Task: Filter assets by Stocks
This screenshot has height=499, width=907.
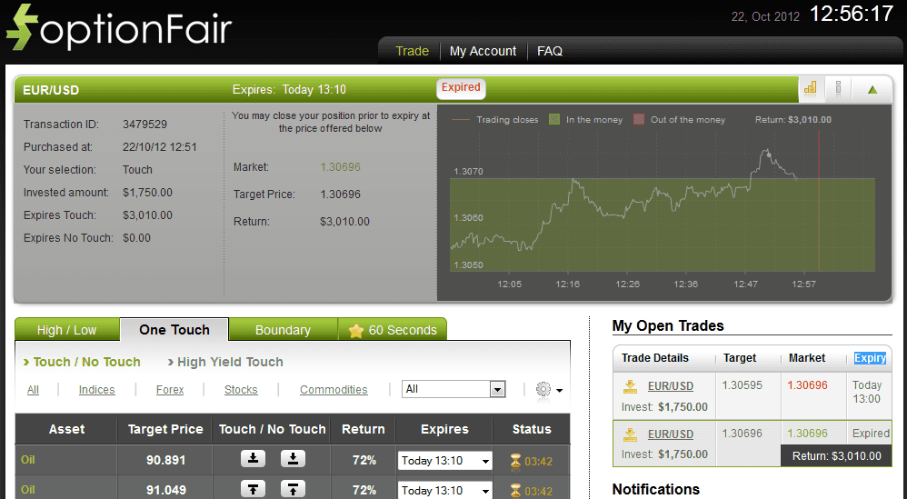Action: (x=241, y=390)
